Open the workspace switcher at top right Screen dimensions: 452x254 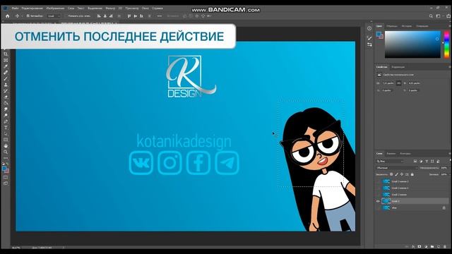438,16
